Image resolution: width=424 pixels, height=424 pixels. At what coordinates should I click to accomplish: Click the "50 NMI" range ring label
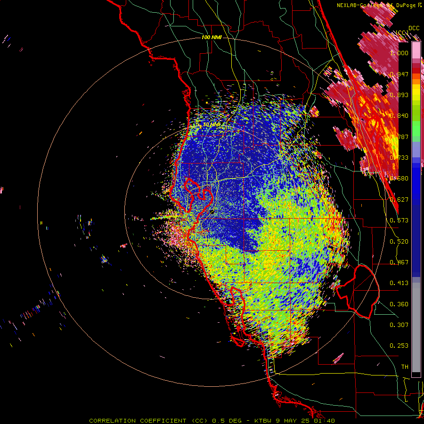(212, 124)
